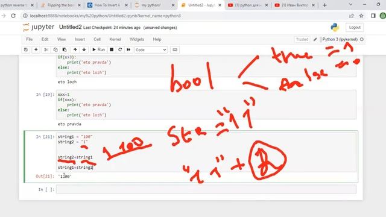Open the Kernel menu
386x217 pixels.
[x=115, y=39]
